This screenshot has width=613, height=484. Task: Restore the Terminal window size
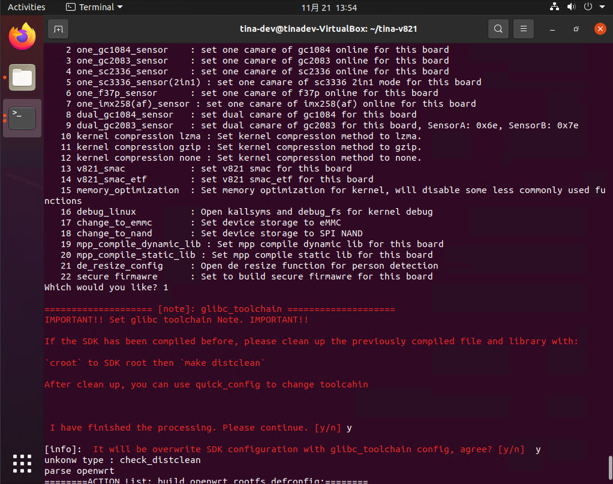(576, 28)
